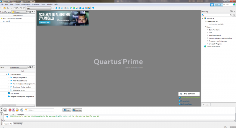Viewport: 236px width, 128px height.
Task: Open Download New Software Release link
Action: coord(190,98)
